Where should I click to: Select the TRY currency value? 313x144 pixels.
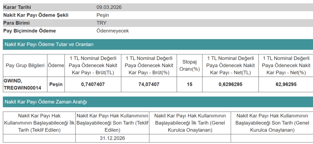pos(101,23)
